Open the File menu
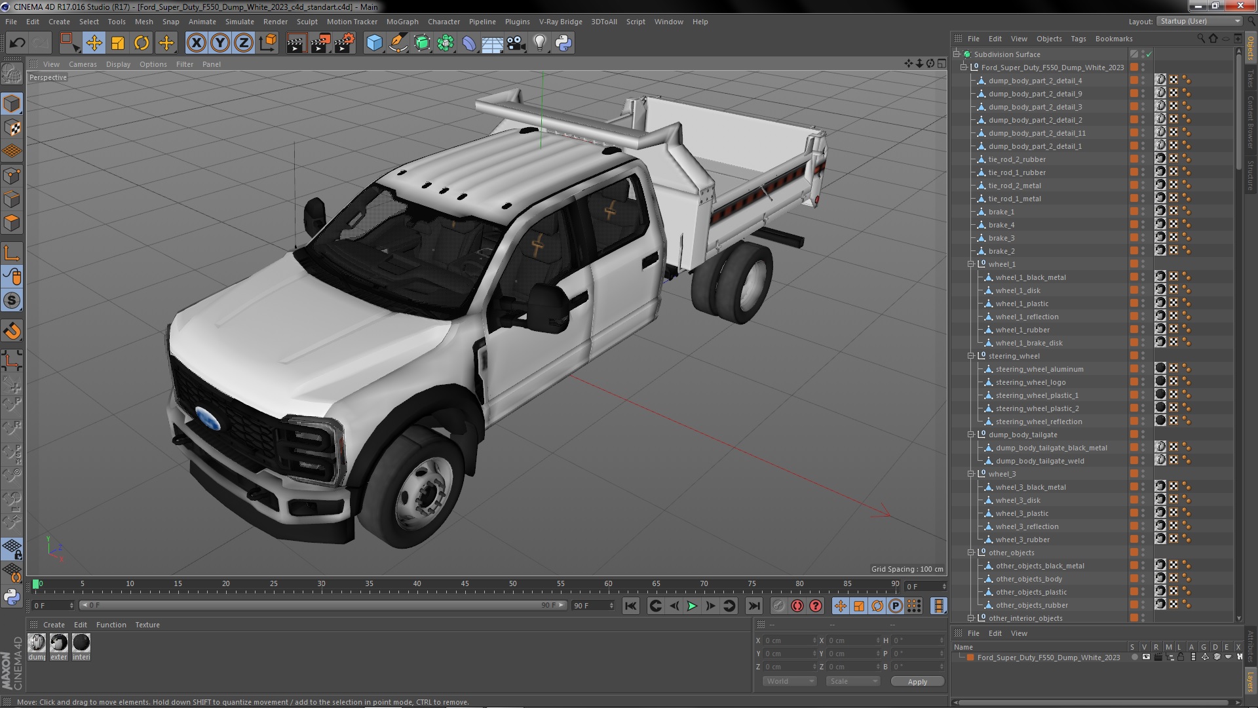This screenshot has height=708, width=1258. point(11,22)
